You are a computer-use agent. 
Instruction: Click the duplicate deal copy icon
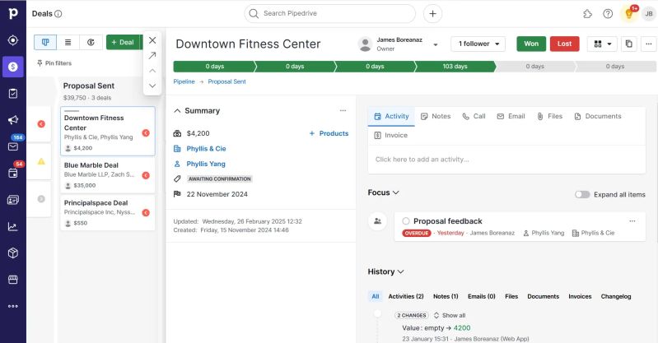pyautogui.click(x=628, y=44)
